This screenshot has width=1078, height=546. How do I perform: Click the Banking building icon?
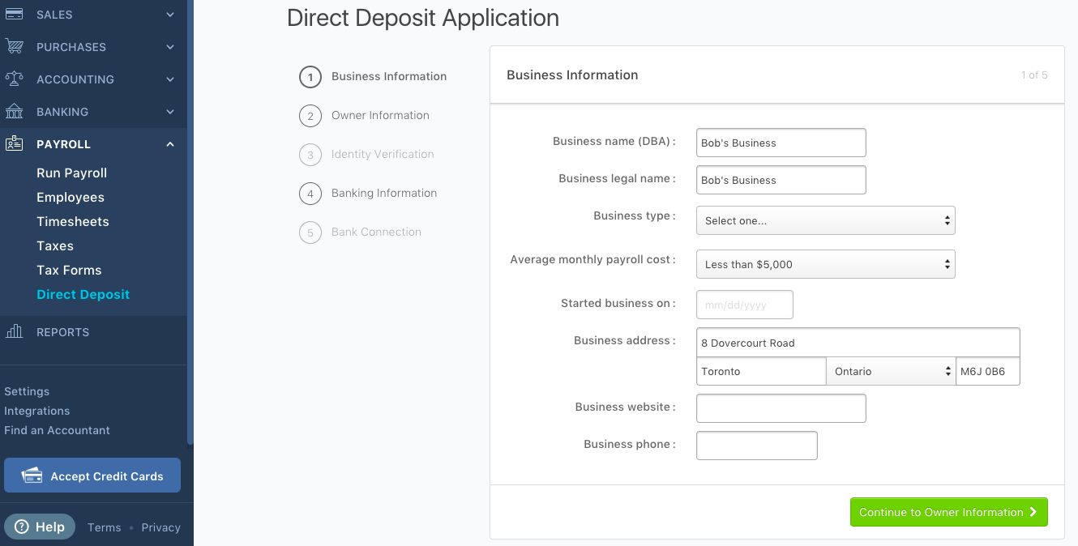point(14,112)
